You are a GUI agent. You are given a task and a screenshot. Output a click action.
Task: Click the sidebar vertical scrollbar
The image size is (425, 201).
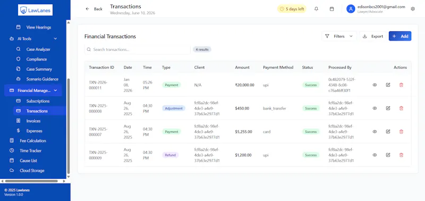pyautogui.click(x=69, y=126)
